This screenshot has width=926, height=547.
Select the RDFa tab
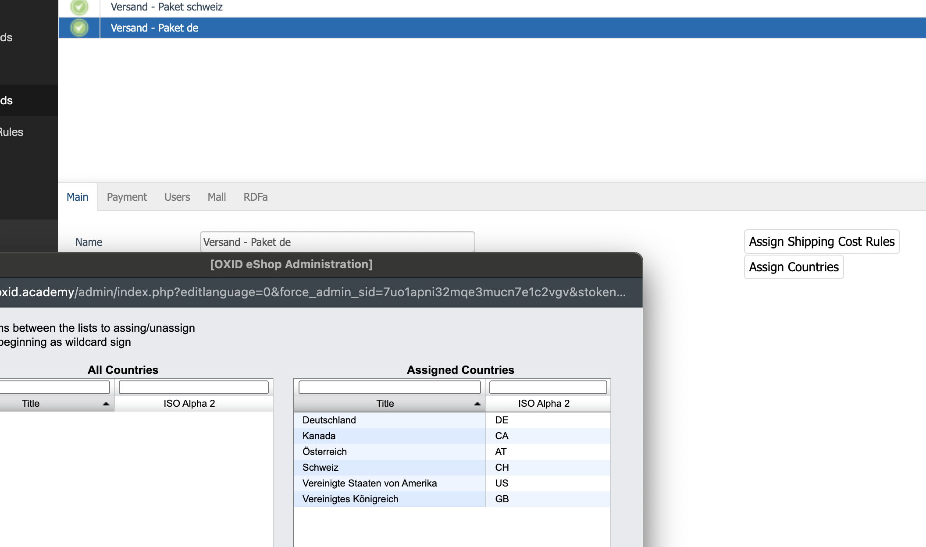(x=256, y=197)
